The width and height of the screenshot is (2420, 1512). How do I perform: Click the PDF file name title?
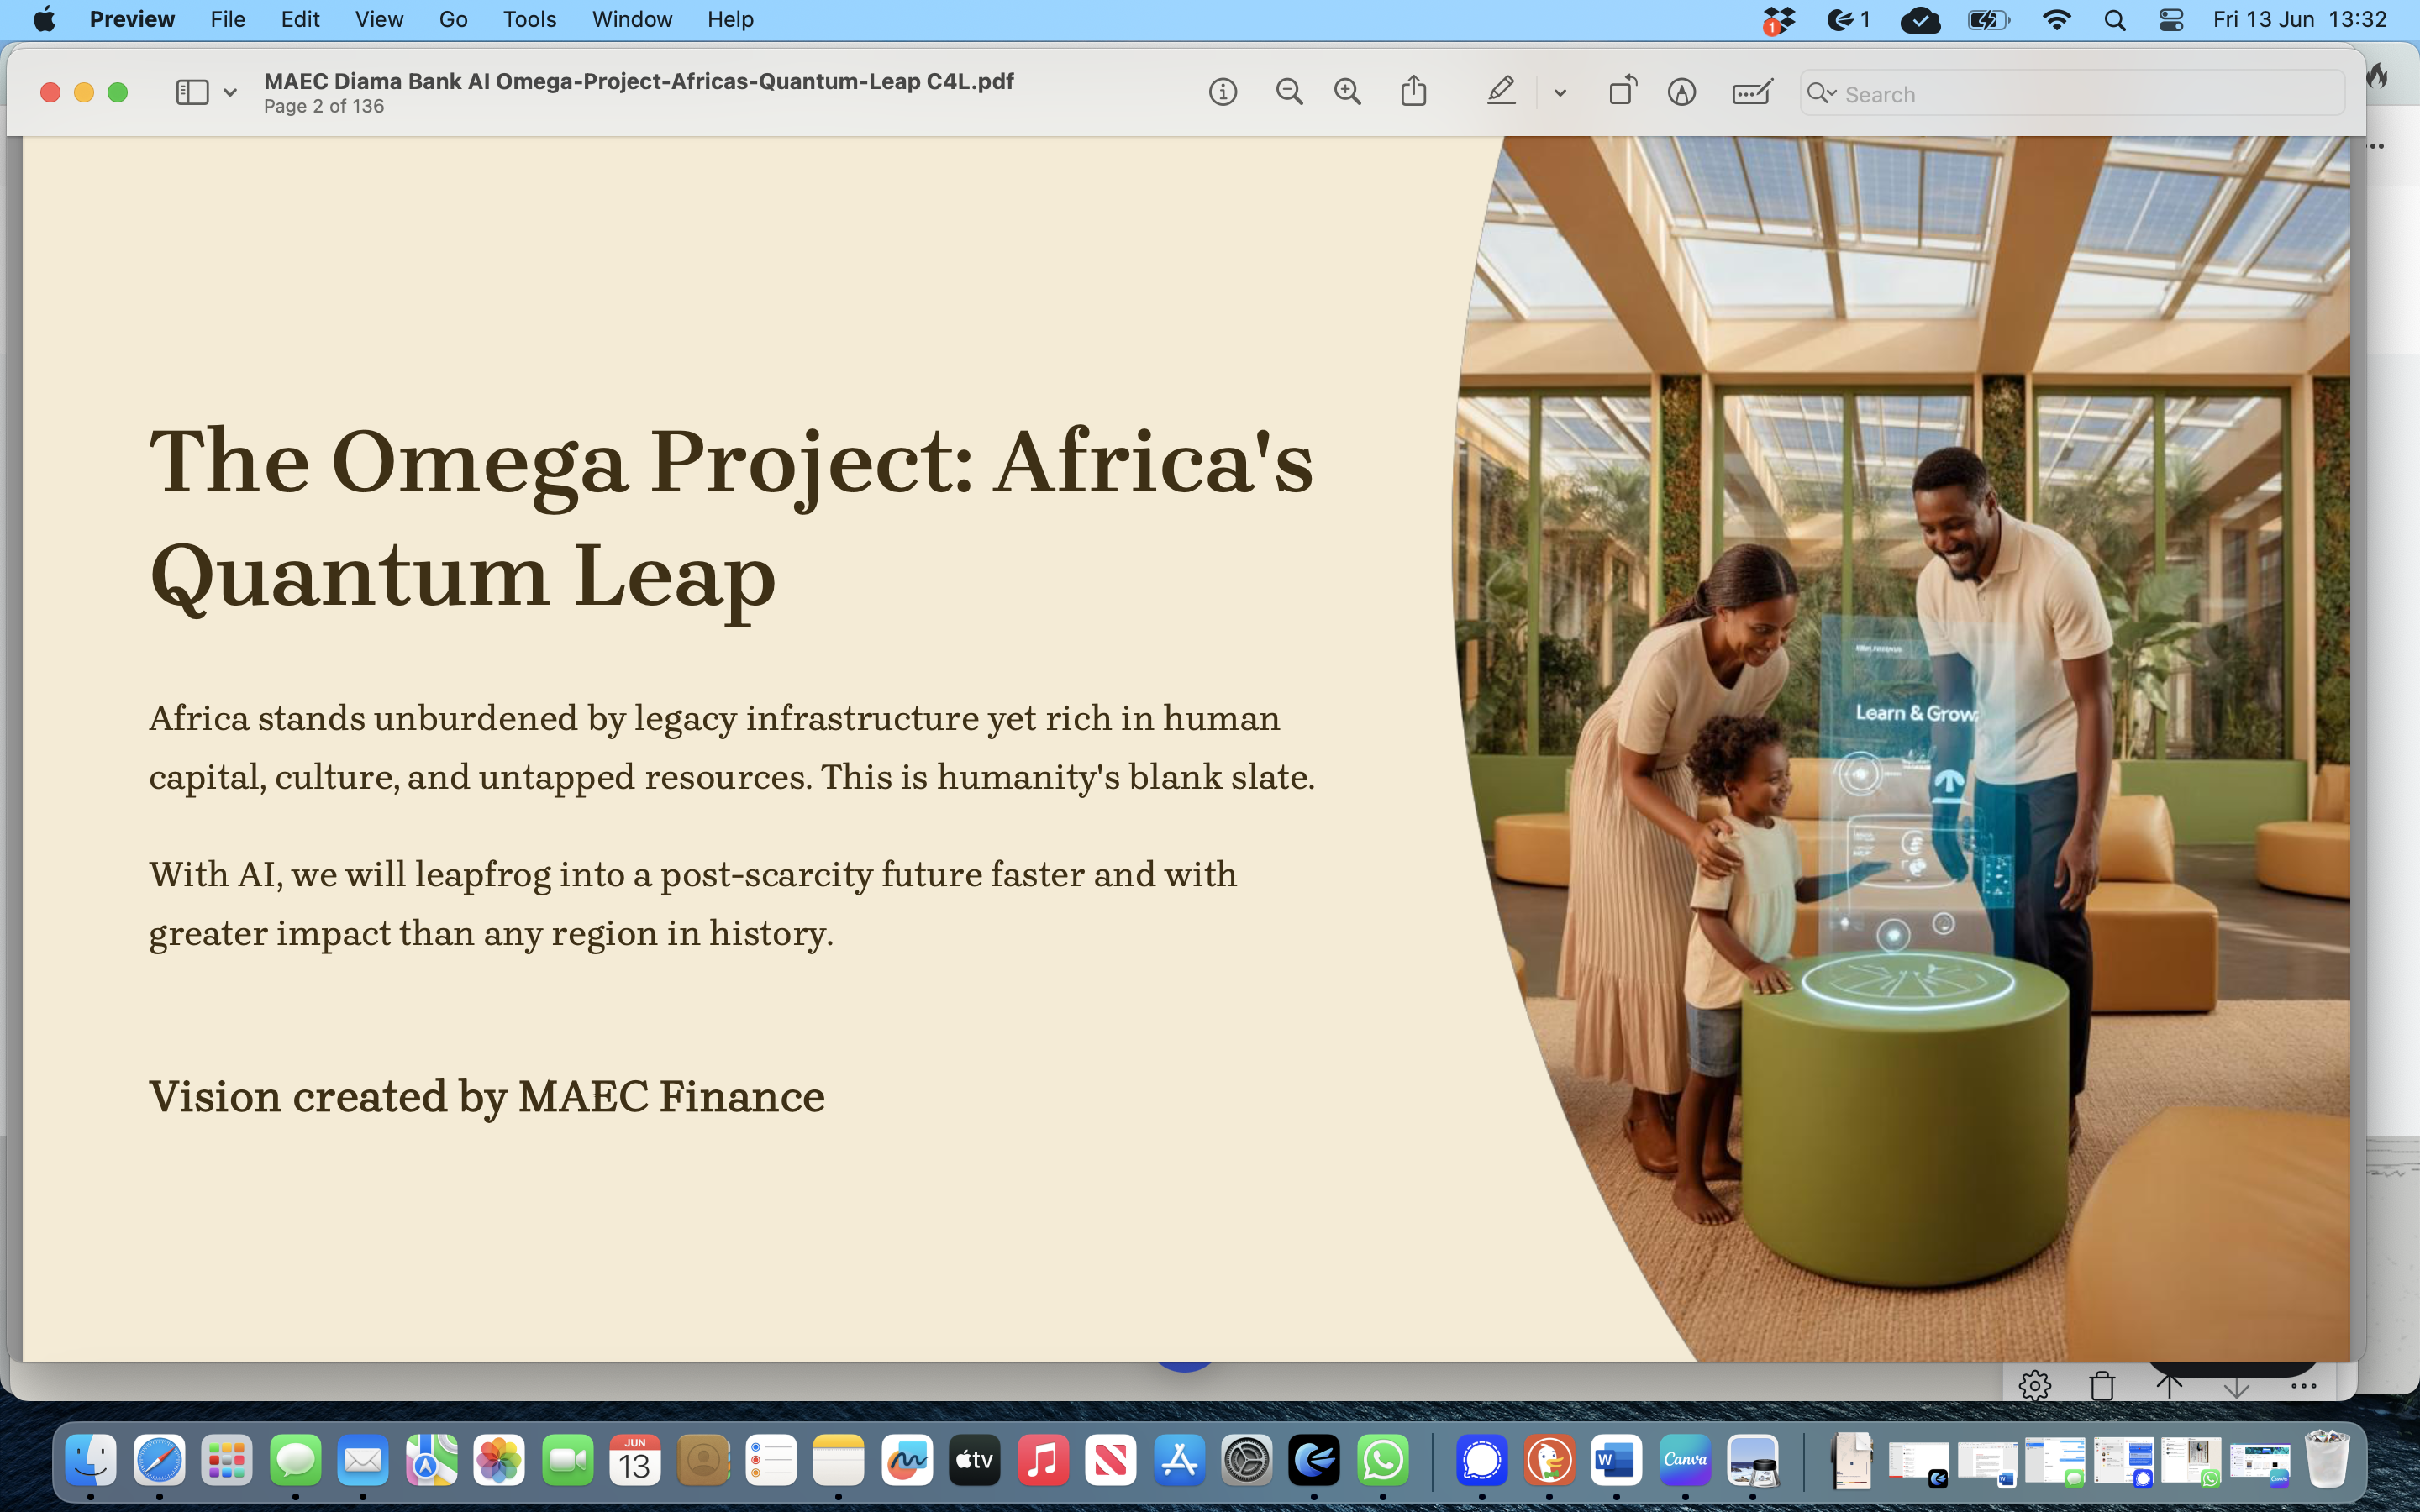pos(638,81)
